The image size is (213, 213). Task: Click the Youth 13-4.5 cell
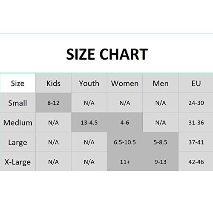(x=89, y=122)
